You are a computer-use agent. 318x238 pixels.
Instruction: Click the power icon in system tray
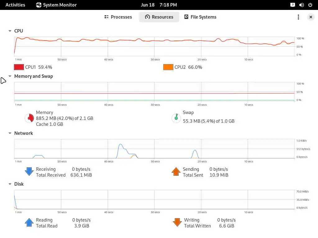click(x=310, y=5)
